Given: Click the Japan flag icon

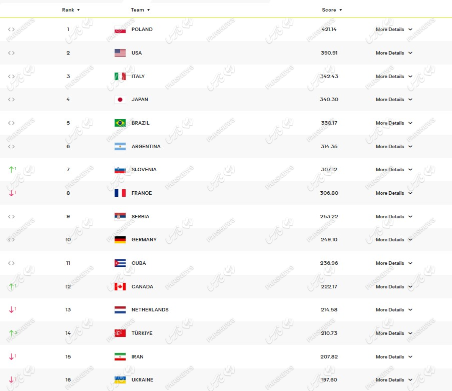Looking at the screenshot, I should click(120, 100).
